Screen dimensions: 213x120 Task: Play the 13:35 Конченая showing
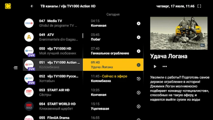coord(138,92)
